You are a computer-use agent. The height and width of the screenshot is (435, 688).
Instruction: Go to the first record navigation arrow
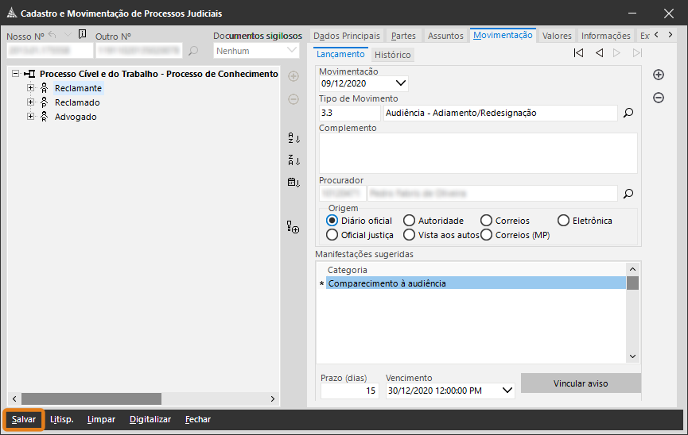coord(578,53)
